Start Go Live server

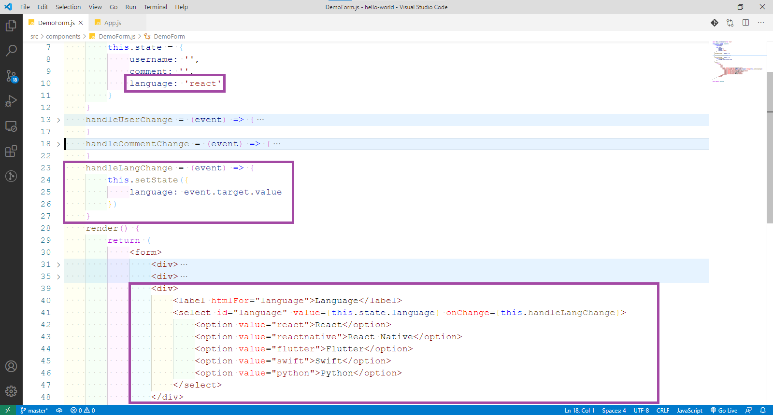click(724, 410)
